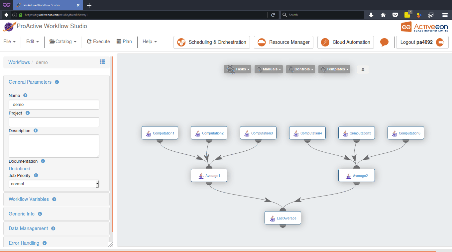Click the ActiveEon logo
This screenshot has height=252, width=452.
coord(424,27)
